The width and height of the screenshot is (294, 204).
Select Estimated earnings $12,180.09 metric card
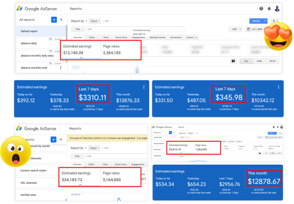pyautogui.click(x=81, y=50)
